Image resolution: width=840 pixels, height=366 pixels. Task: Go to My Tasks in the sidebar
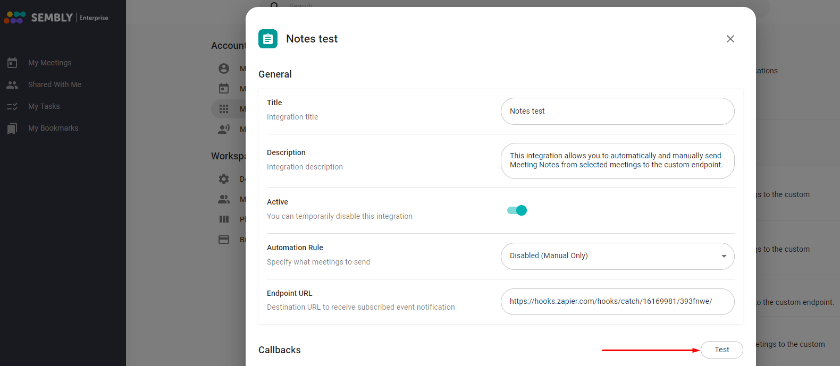click(44, 106)
